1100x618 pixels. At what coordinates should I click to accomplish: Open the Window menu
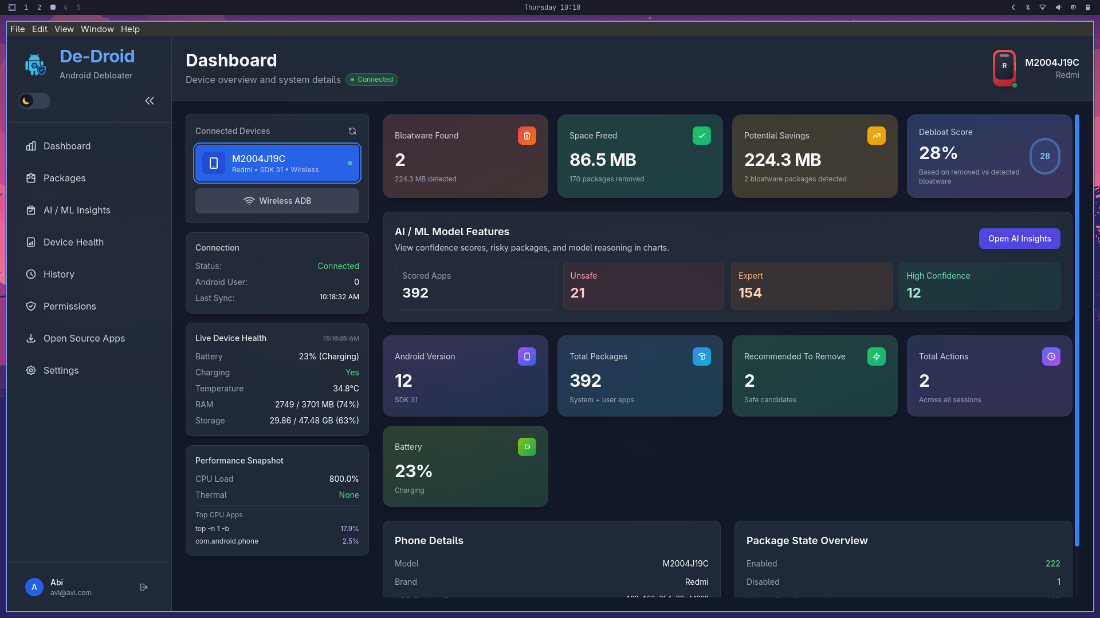pyautogui.click(x=97, y=29)
